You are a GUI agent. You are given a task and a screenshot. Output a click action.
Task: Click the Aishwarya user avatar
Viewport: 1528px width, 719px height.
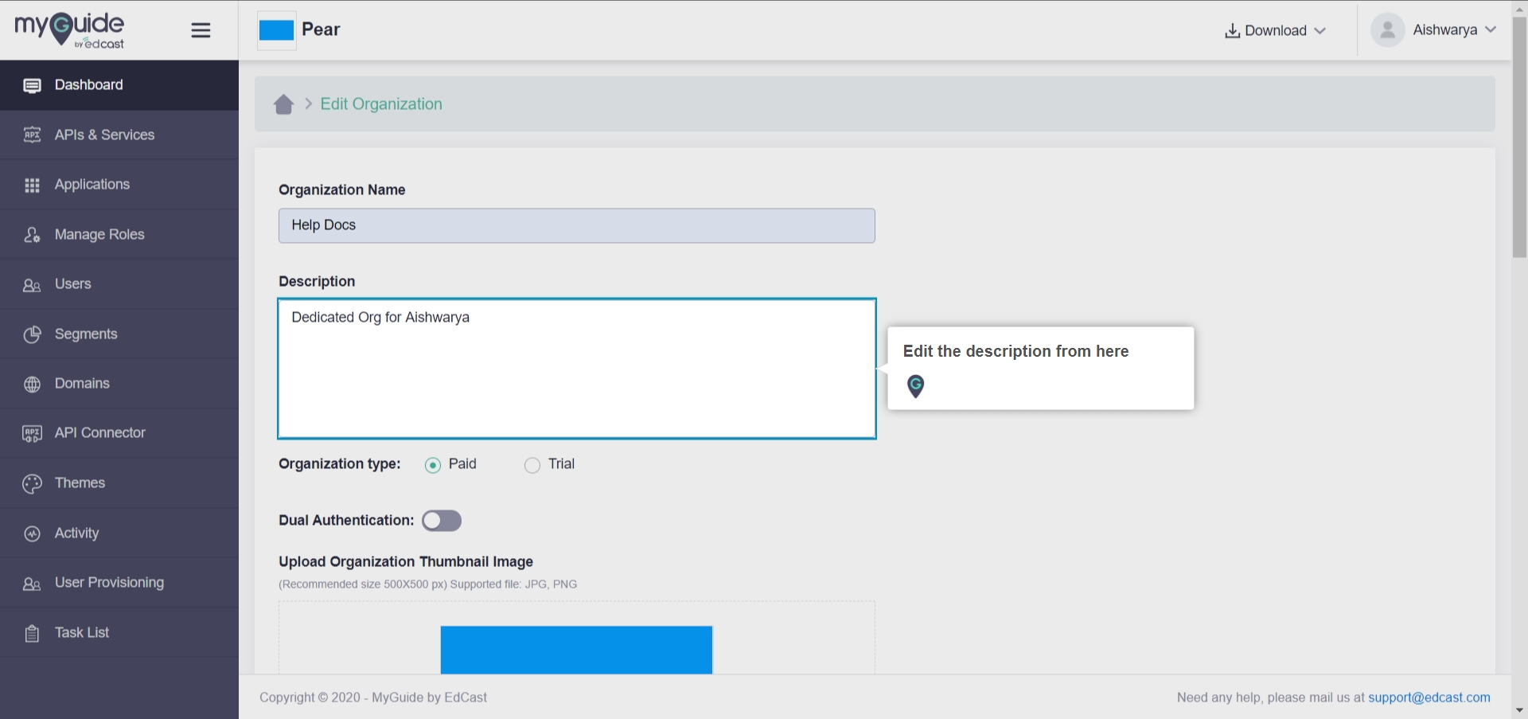[1387, 30]
